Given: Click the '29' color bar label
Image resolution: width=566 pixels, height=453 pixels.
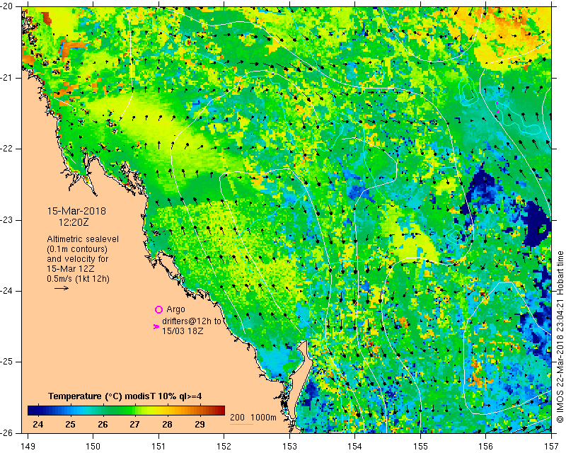Looking at the screenshot, I should pyautogui.click(x=200, y=425).
